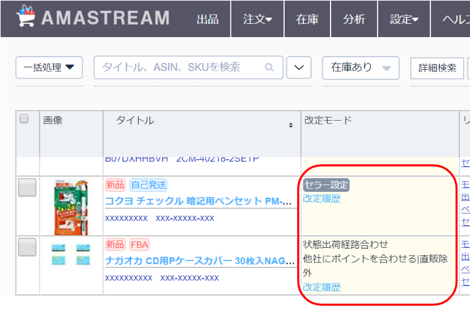Screen dimensions: 470x312
Task: Click the magnifier search icon
Action: click(x=269, y=67)
